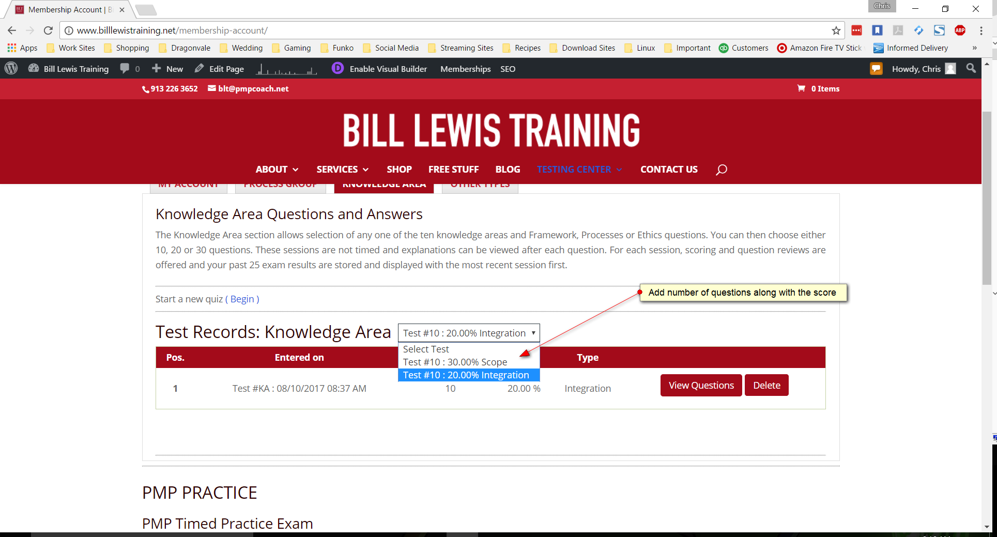Click the blt@pmpcoach.net email link

253,88
